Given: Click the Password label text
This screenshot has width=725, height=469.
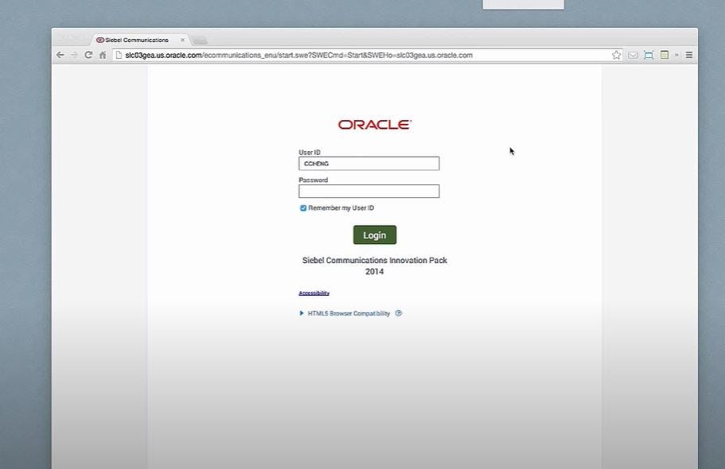Looking at the screenshot, I should [x=313, y=180].
